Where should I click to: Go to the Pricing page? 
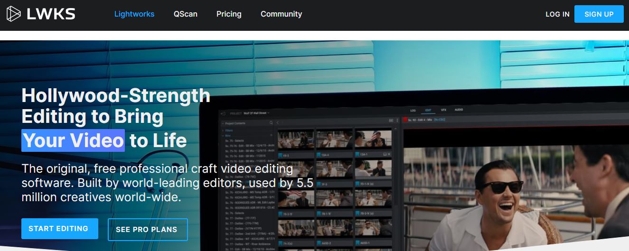(229, 14)
